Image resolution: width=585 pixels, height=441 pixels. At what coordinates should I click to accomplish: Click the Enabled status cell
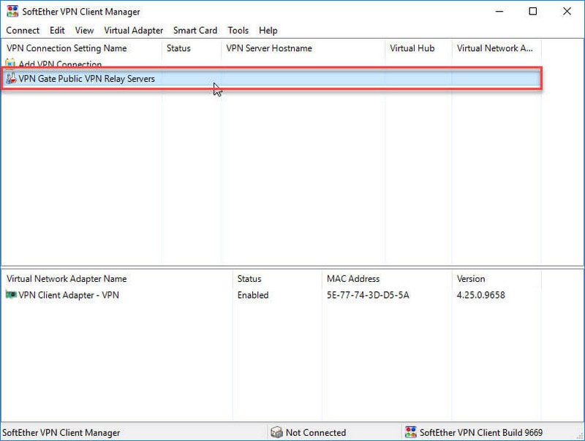coord(253,295)
